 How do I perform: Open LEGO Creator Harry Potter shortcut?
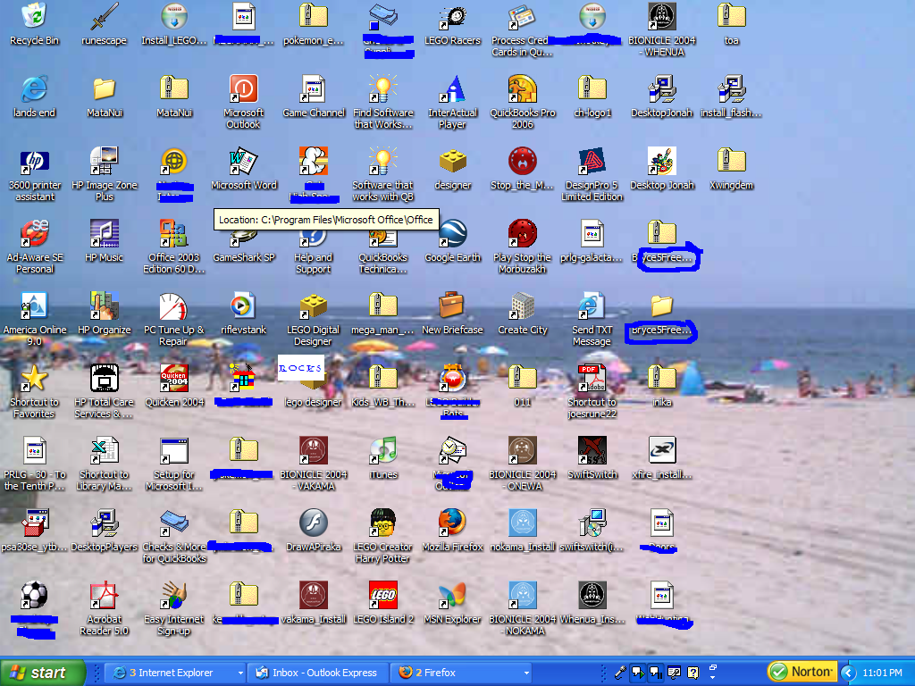tap(382, 523)
